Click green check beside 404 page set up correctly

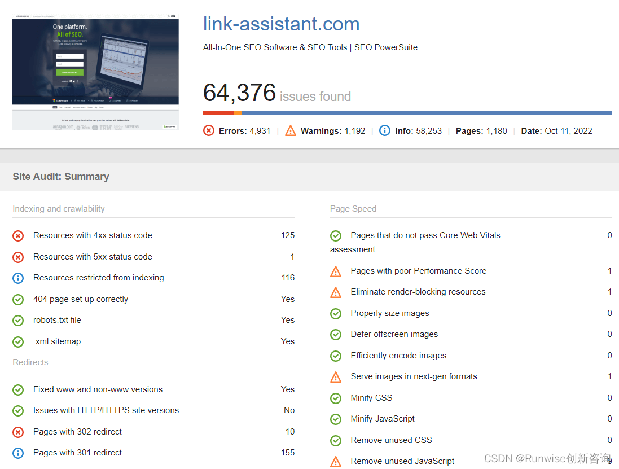[18, 300]
